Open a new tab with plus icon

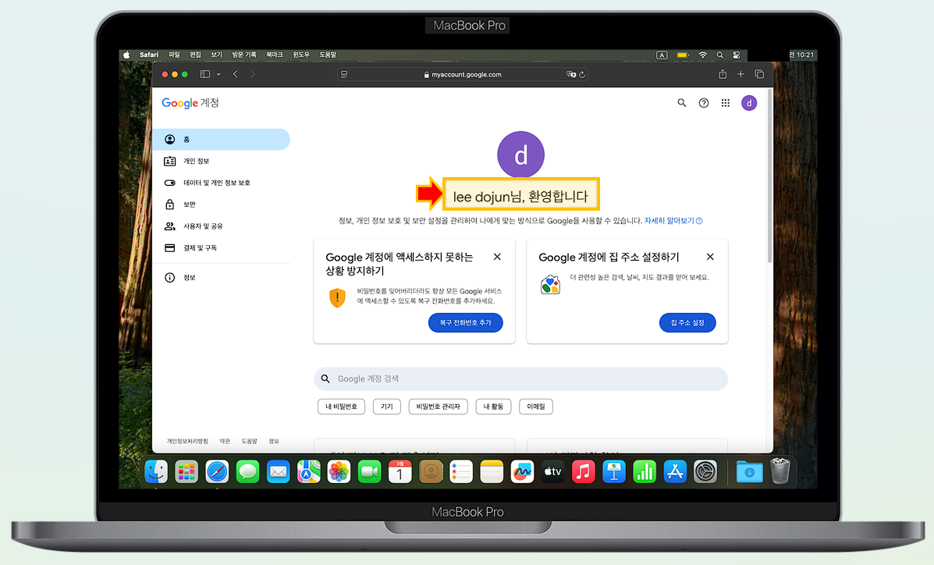[x=740, y=74]
